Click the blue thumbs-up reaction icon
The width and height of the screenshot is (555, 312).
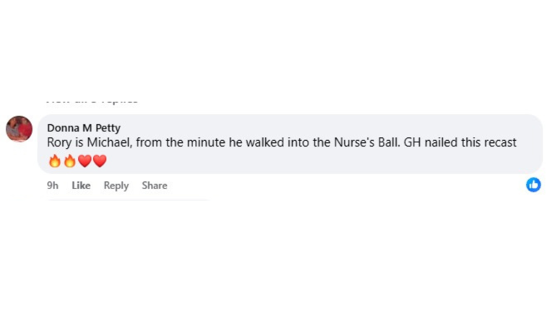tap(533, 185)
